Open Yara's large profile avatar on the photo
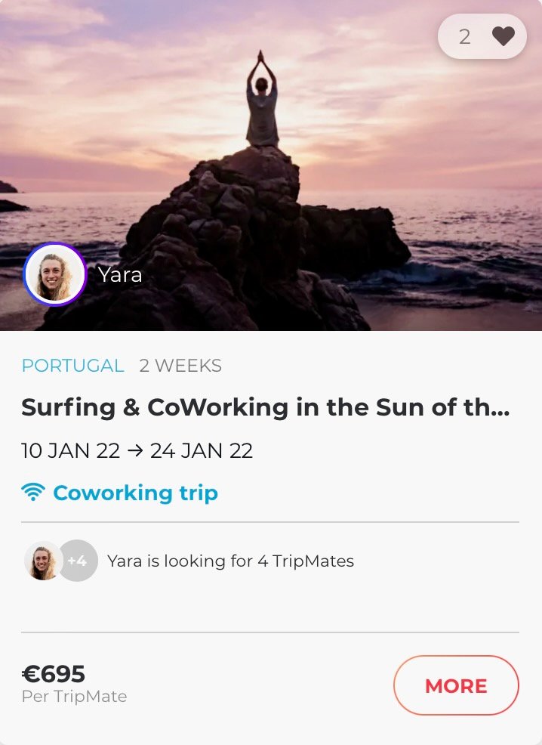542x745 pixels. coord(54,274)
